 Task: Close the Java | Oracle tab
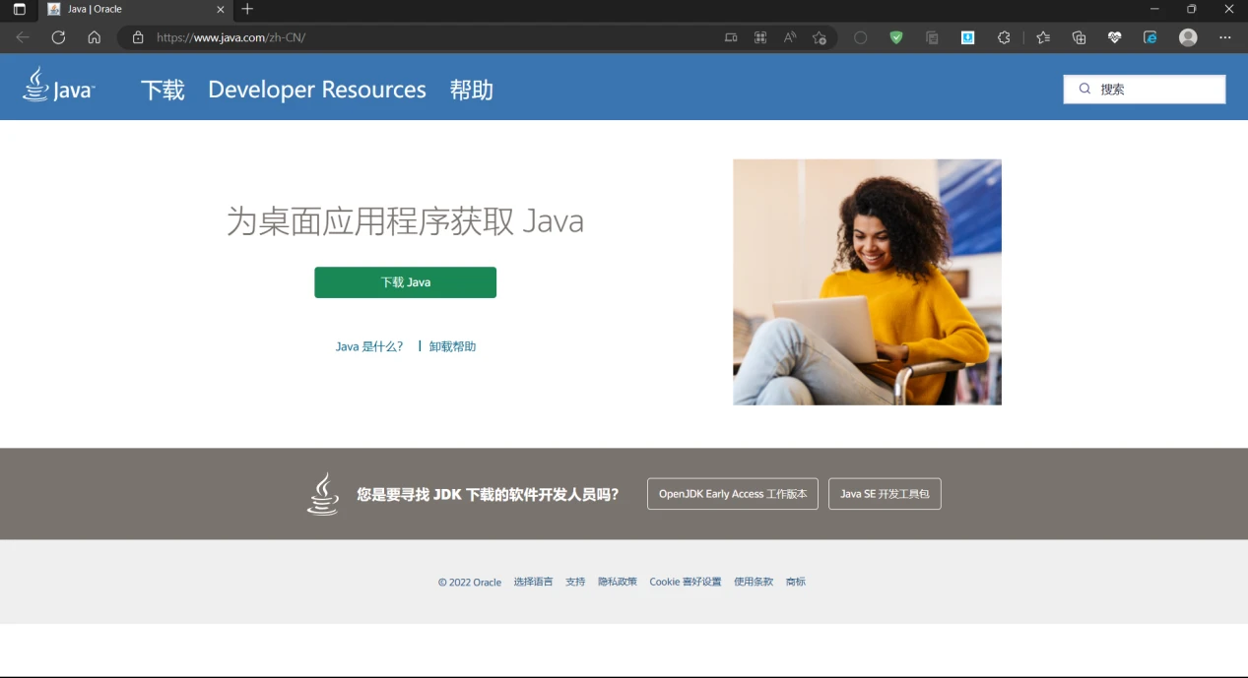click(x=221, y=9)
